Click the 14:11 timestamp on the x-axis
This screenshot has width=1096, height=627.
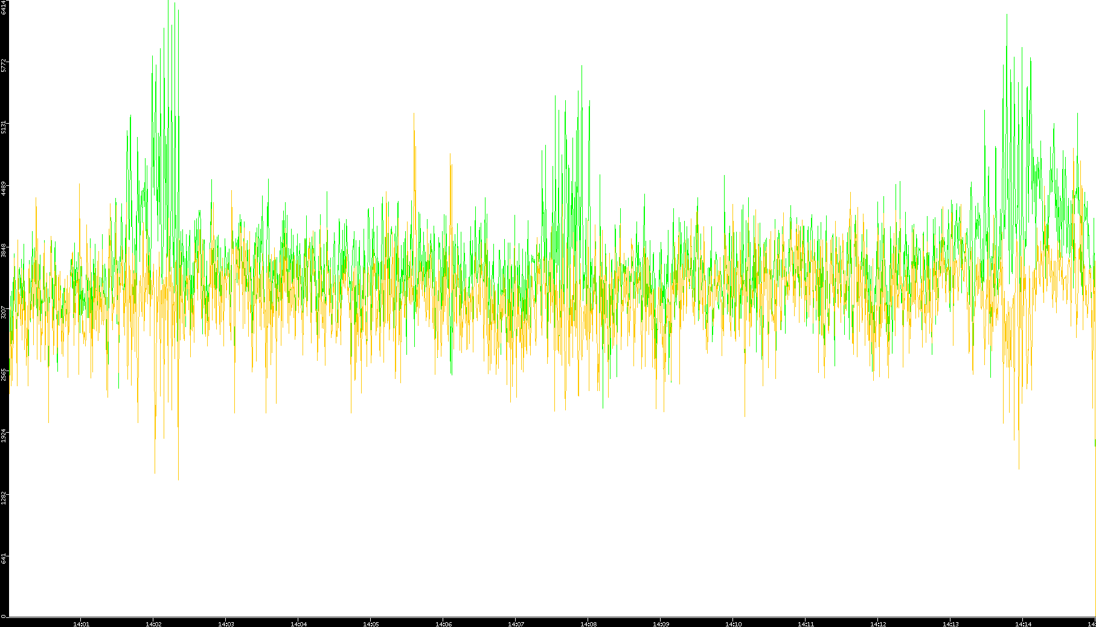pos(806,624)
